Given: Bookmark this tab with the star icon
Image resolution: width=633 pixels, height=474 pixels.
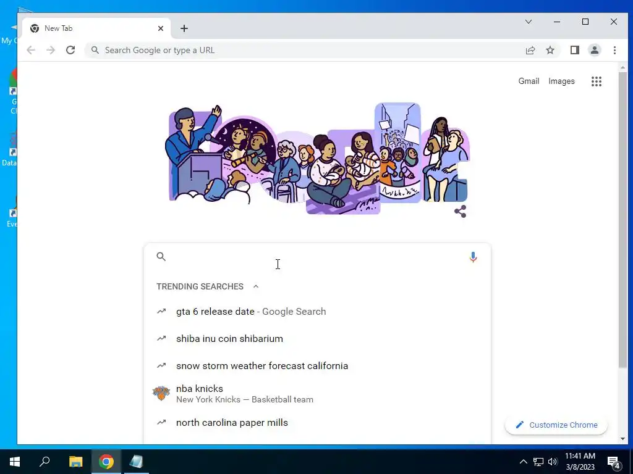Looking at the screenshot, I should tap(550, 50).
